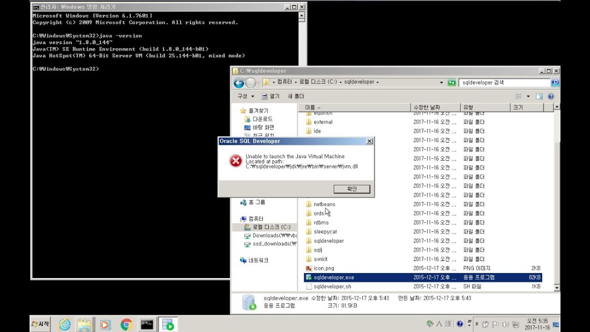Screen dimensions: 590x332
Task: Select 바탕 화면 in the navigation pane
Action: [259, 127]
